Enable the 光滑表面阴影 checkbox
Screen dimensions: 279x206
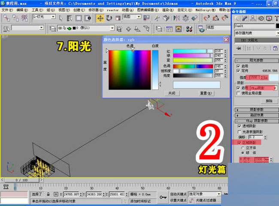[239, 131]
